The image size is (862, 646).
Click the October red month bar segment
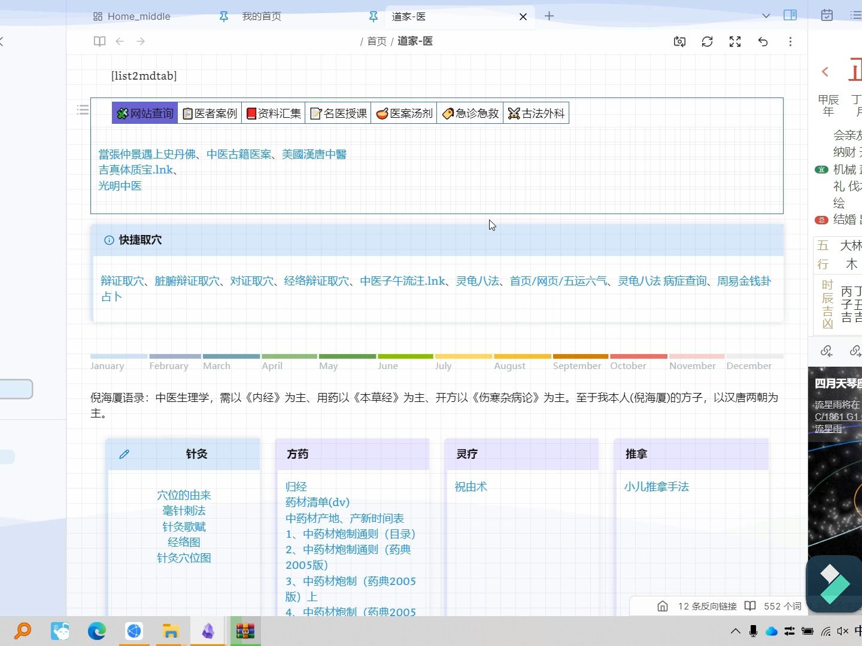pos(638,356)
